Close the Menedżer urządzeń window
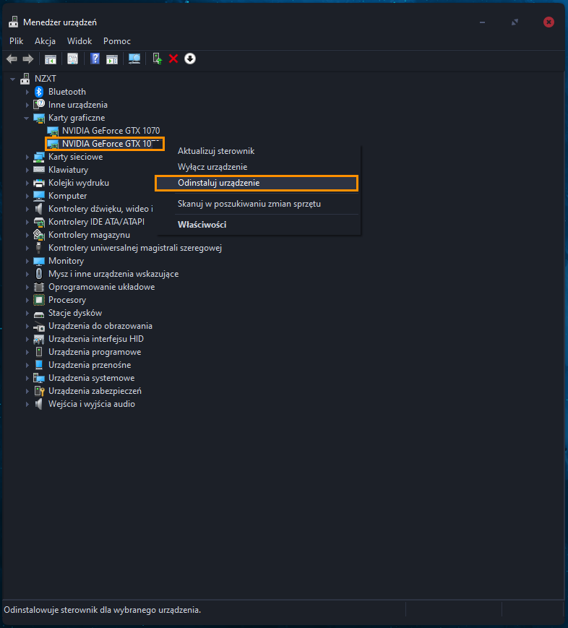Image resolution: width=568 pixels, height=628 pixels. [x=548, y=22]
